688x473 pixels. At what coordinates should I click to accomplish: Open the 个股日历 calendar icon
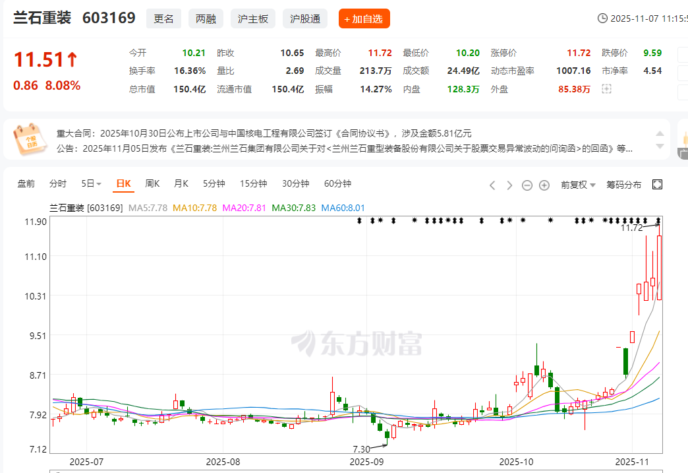pyautogui.click(x=30, y=140)
